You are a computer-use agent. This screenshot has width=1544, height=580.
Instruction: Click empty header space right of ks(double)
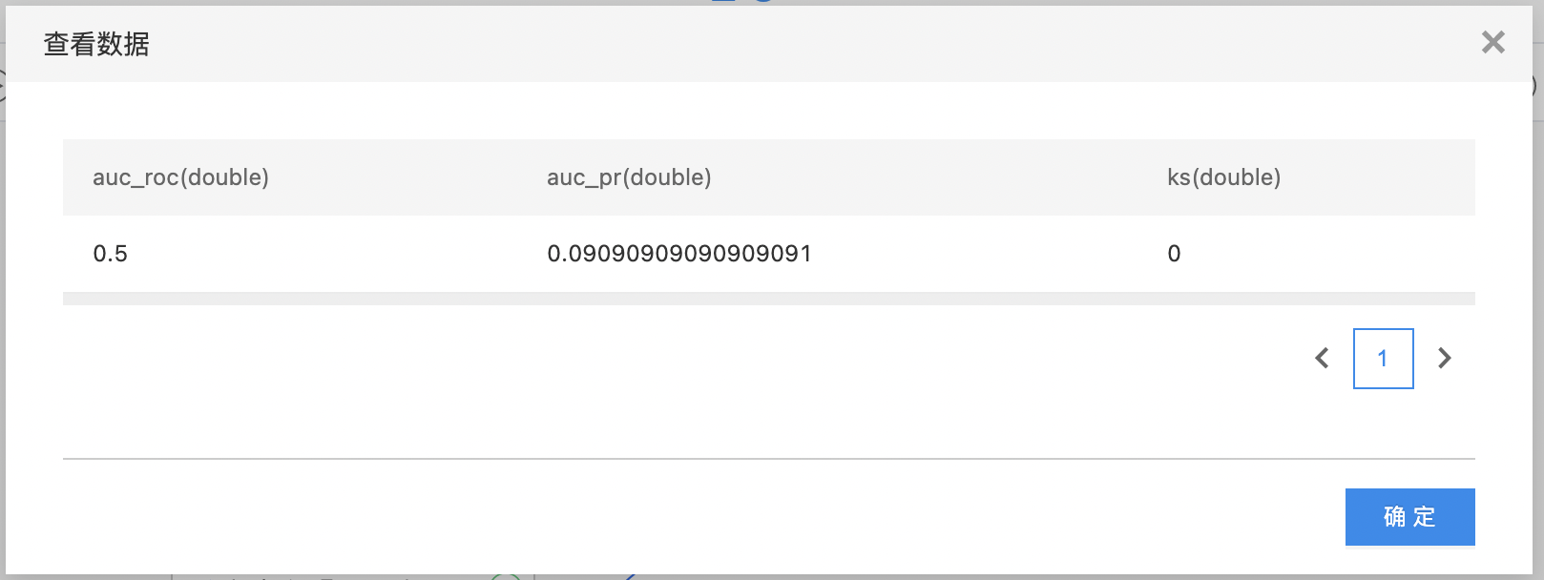(1379, 177)
